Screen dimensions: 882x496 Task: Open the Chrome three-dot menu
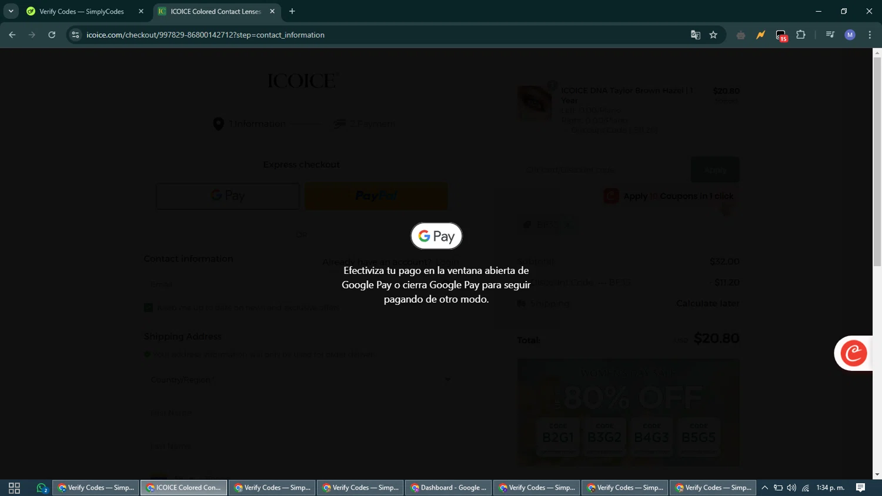tap(870, 35)
